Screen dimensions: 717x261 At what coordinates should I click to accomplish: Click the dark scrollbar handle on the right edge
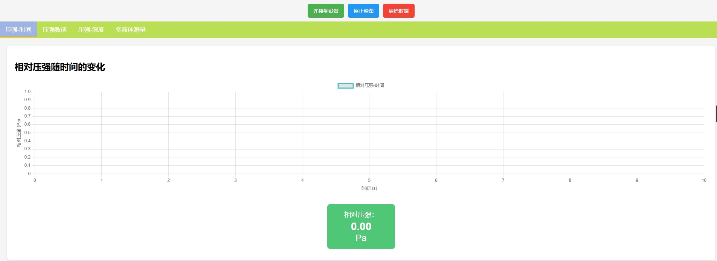tap(716, 114)
